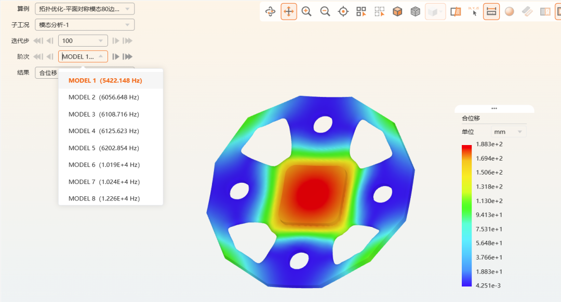Viewport: 561px width, 302px height.
Task: Open the 迭代步 dropdown showing 100
Action: 83,41
